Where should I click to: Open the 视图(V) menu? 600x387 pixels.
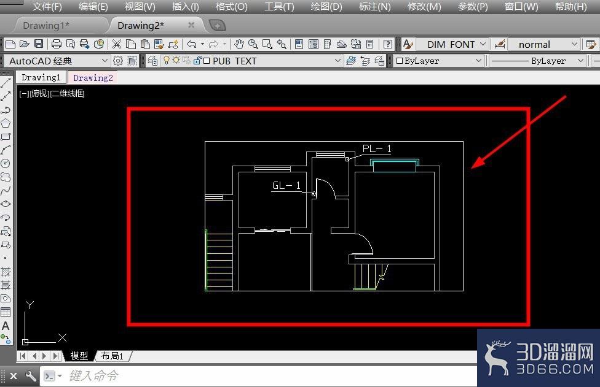(140, 7)
